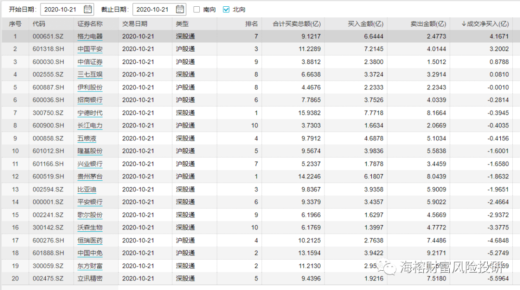
Task: Open 立讯精密 stock link
Action: (90, 278)
